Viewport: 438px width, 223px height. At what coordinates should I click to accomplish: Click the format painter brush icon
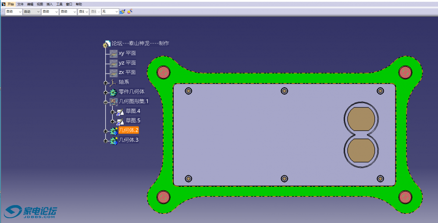click(122, 11)
